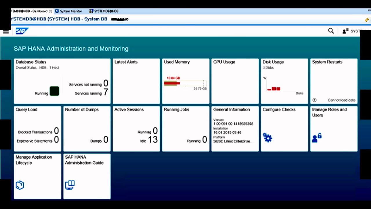Open the Database Status tile title
This screenshot has height=209, width=371.
click(x=31, y=62)
